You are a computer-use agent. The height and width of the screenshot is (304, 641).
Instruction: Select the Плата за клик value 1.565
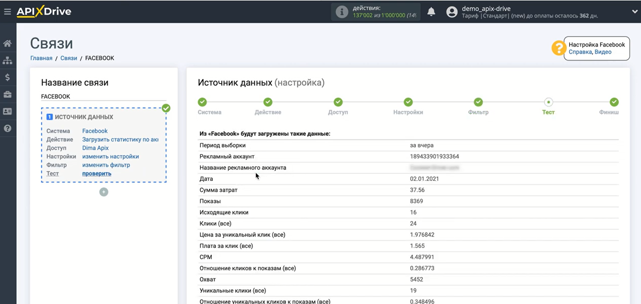click(417, 246)
